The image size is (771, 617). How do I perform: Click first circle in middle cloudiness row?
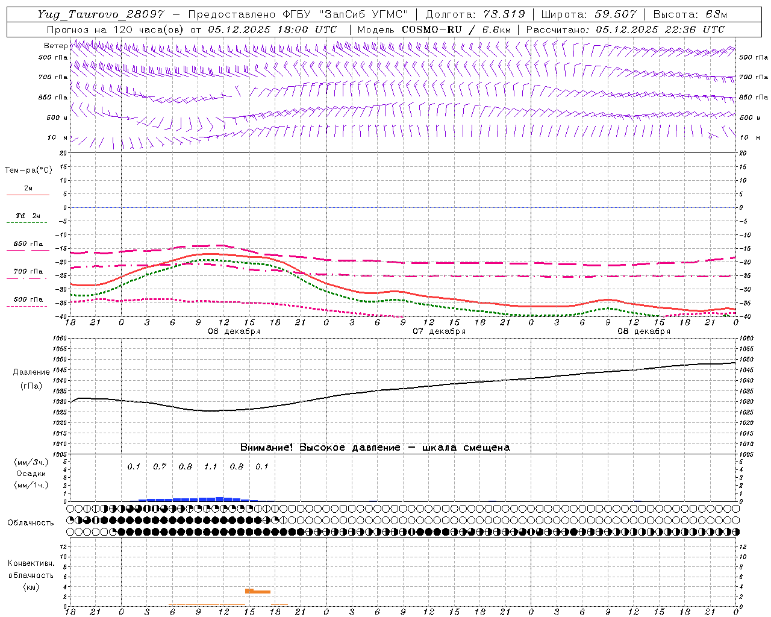(x=70, y=520)
